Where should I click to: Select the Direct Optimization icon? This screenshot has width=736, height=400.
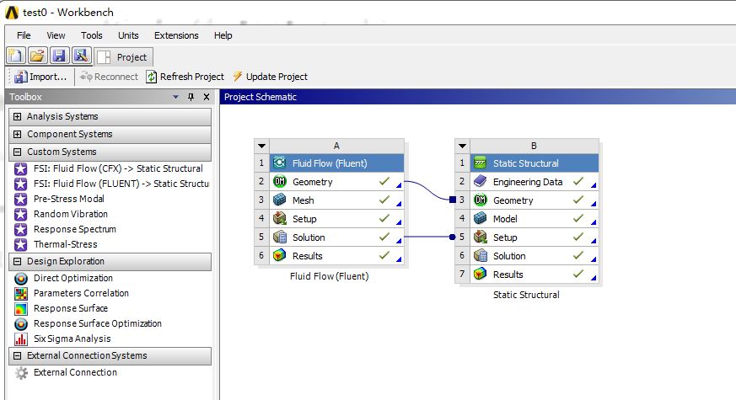click(x=20, y=279)
